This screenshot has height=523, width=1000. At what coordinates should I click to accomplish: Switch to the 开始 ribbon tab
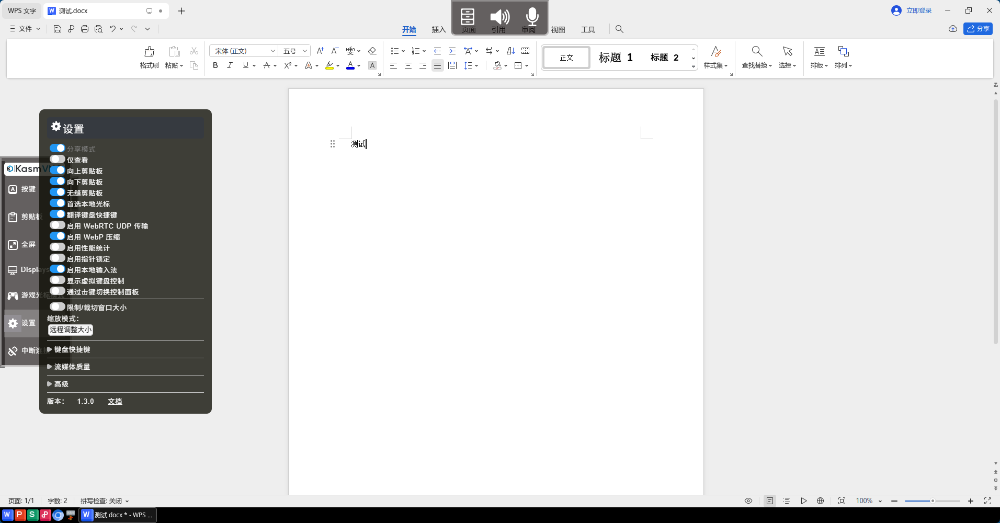point(409,29)
